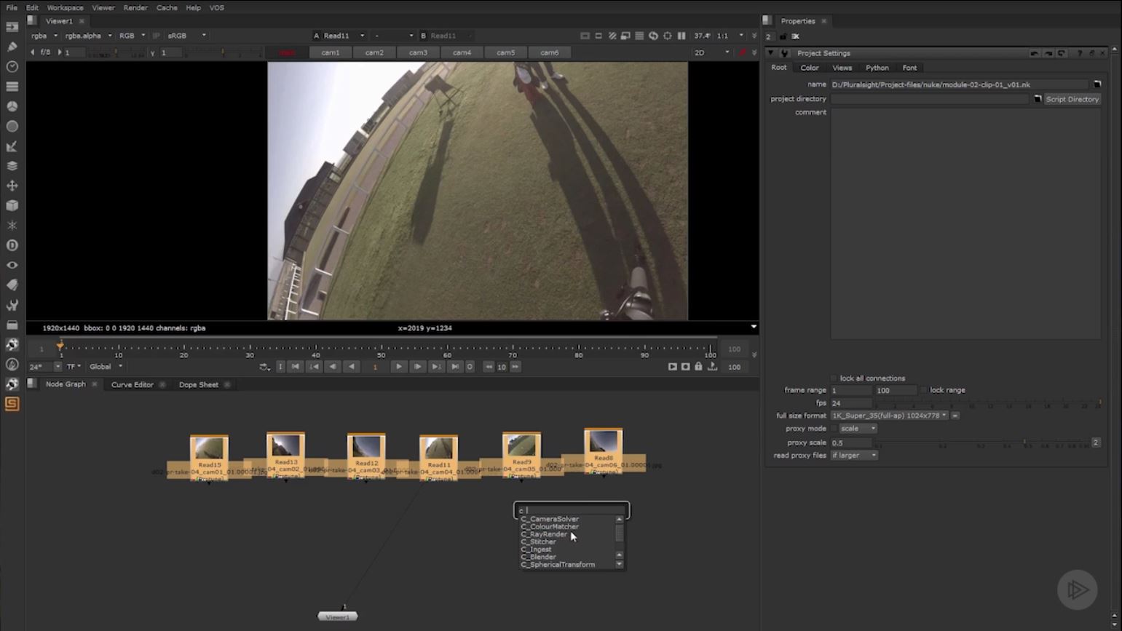Image resolution: width=1122 pixels, height=631 pixels.
Task: Click the wrench icon in Project Settings header
Action: coord(784,53)
